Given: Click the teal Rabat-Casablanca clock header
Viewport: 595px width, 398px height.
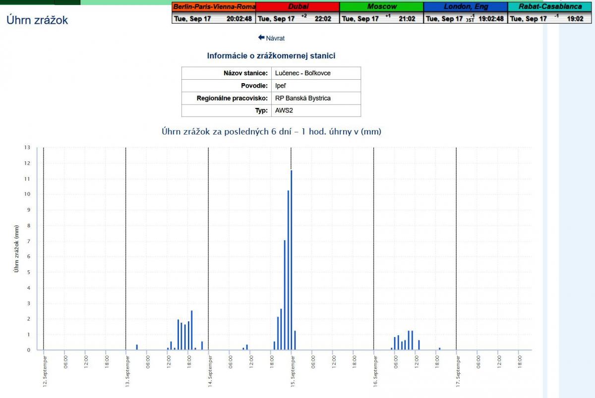Looking at the screenshot, I should pos(550,7).
